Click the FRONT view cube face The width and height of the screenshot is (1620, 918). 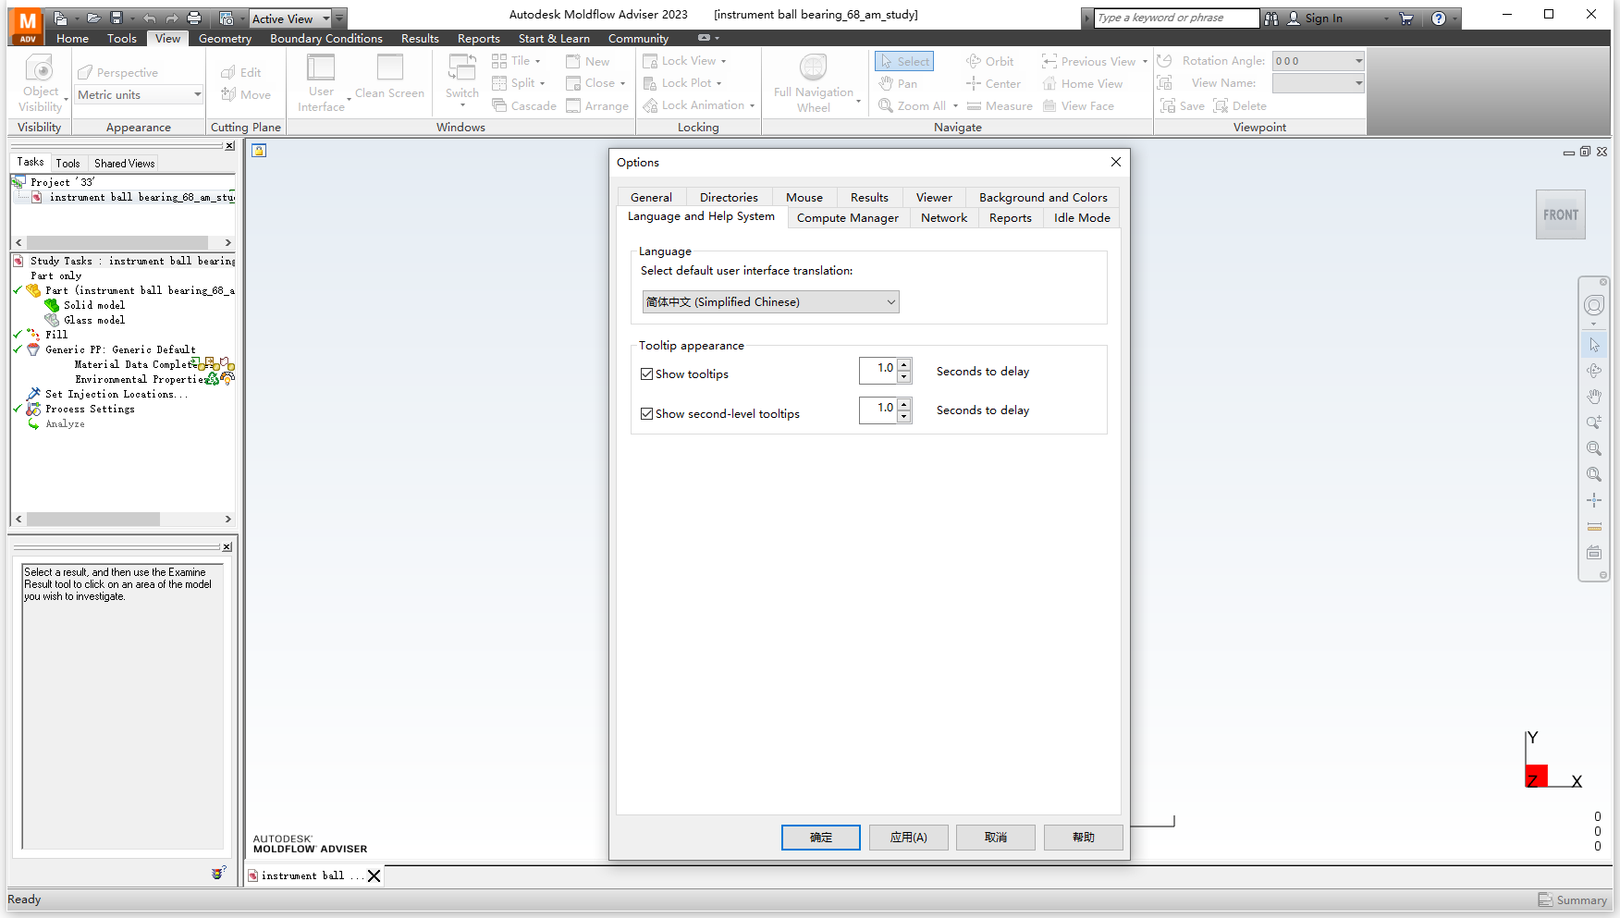click(x=1561, y=214)
